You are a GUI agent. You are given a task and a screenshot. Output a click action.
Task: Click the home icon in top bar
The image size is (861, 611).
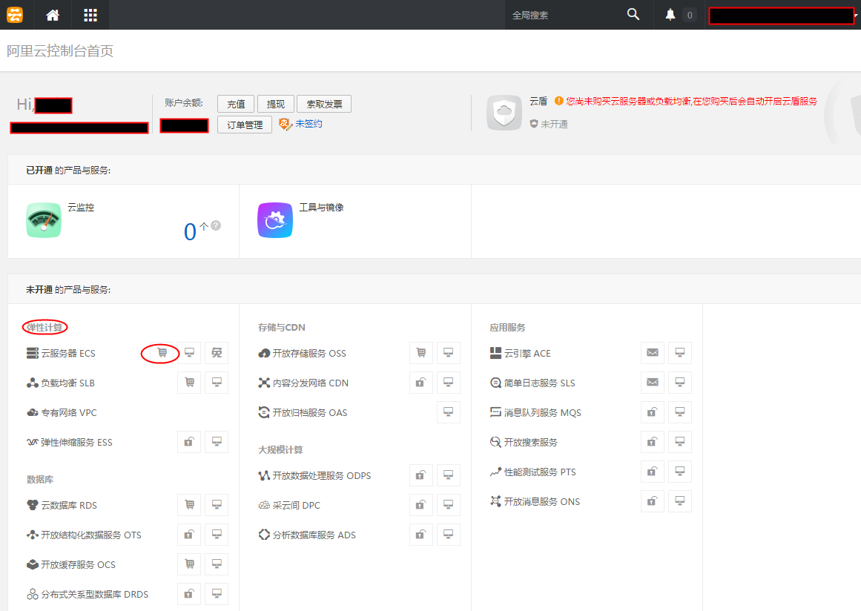[x=53, y=15]
